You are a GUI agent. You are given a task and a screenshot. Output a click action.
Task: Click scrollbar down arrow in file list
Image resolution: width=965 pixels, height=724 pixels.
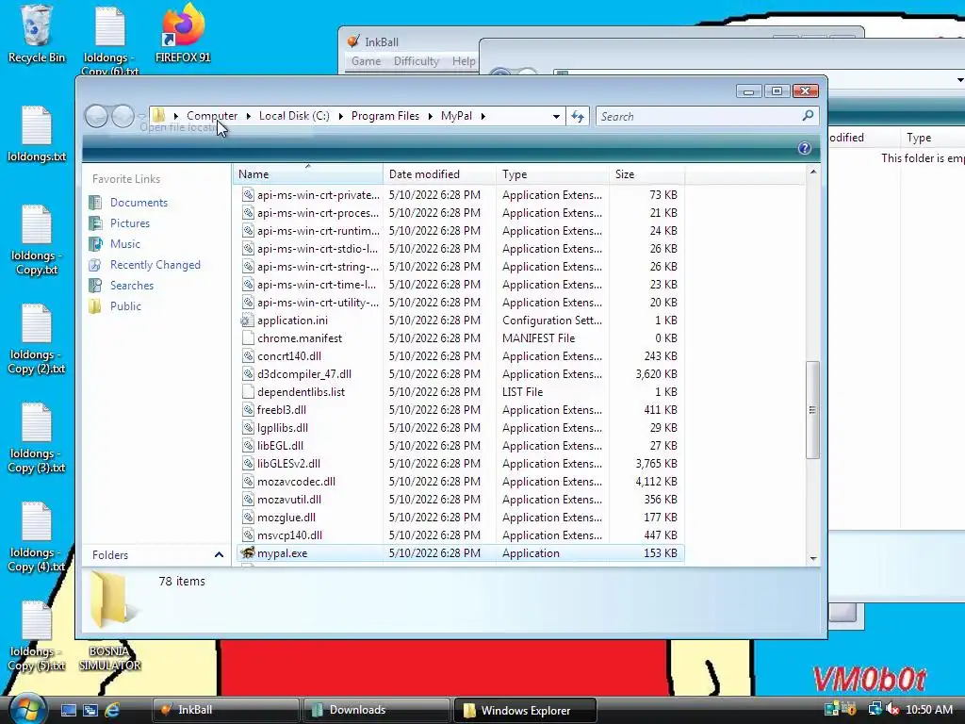tap(813, 558)
